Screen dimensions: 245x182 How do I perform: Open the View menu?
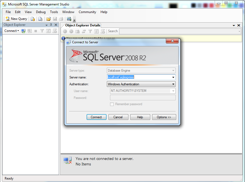(28, 12)
